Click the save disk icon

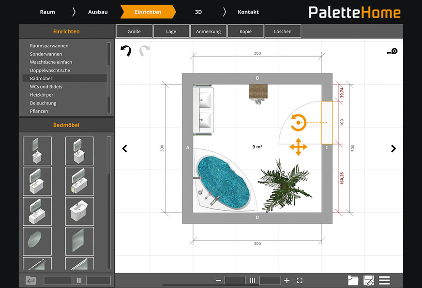coord(369,280)
